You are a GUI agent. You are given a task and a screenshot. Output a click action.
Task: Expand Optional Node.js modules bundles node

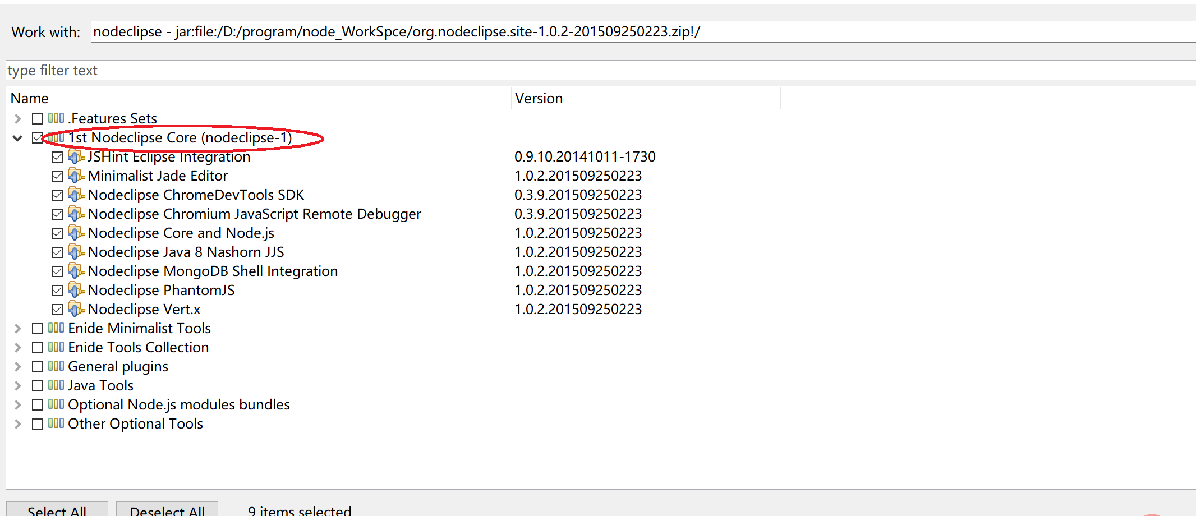tap(17, 405)
